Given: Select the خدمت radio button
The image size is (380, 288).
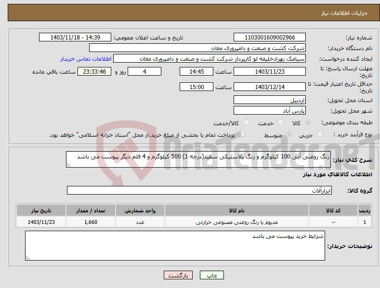Looking at the screenshot, I should click(280, 122).
